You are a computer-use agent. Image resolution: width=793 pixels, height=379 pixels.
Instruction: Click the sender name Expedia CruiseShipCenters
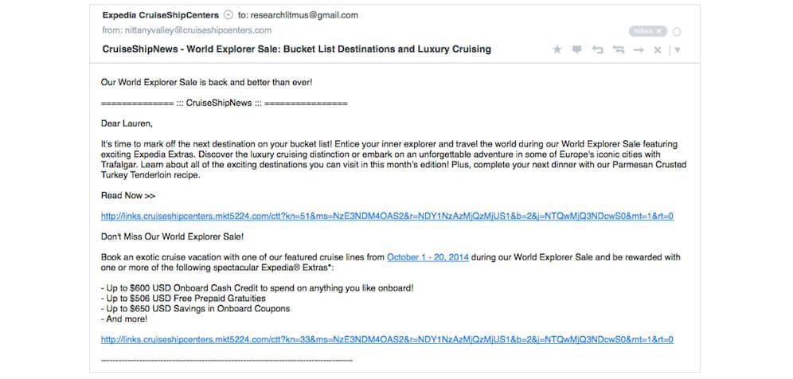coord(161,15)
